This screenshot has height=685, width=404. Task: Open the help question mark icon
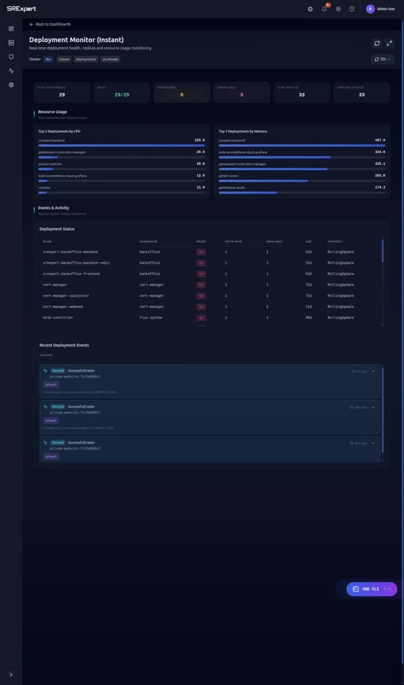[x=352, y=9]
